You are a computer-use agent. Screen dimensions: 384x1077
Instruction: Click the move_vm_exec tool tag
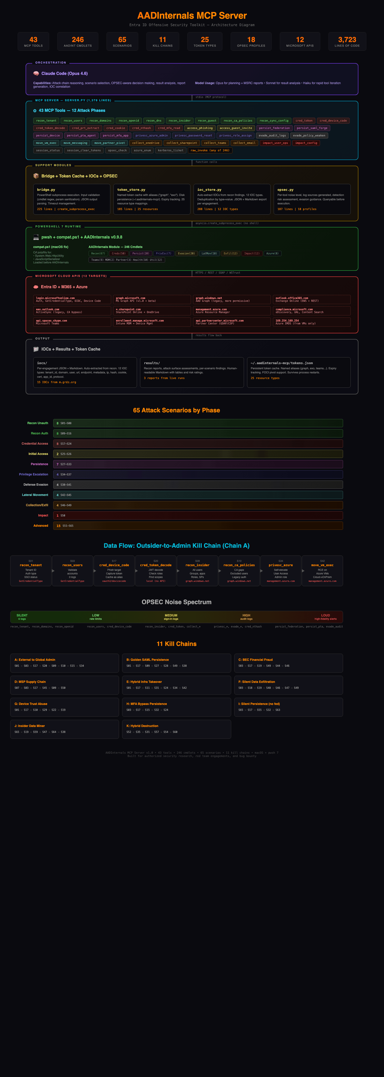coord(46,143)
